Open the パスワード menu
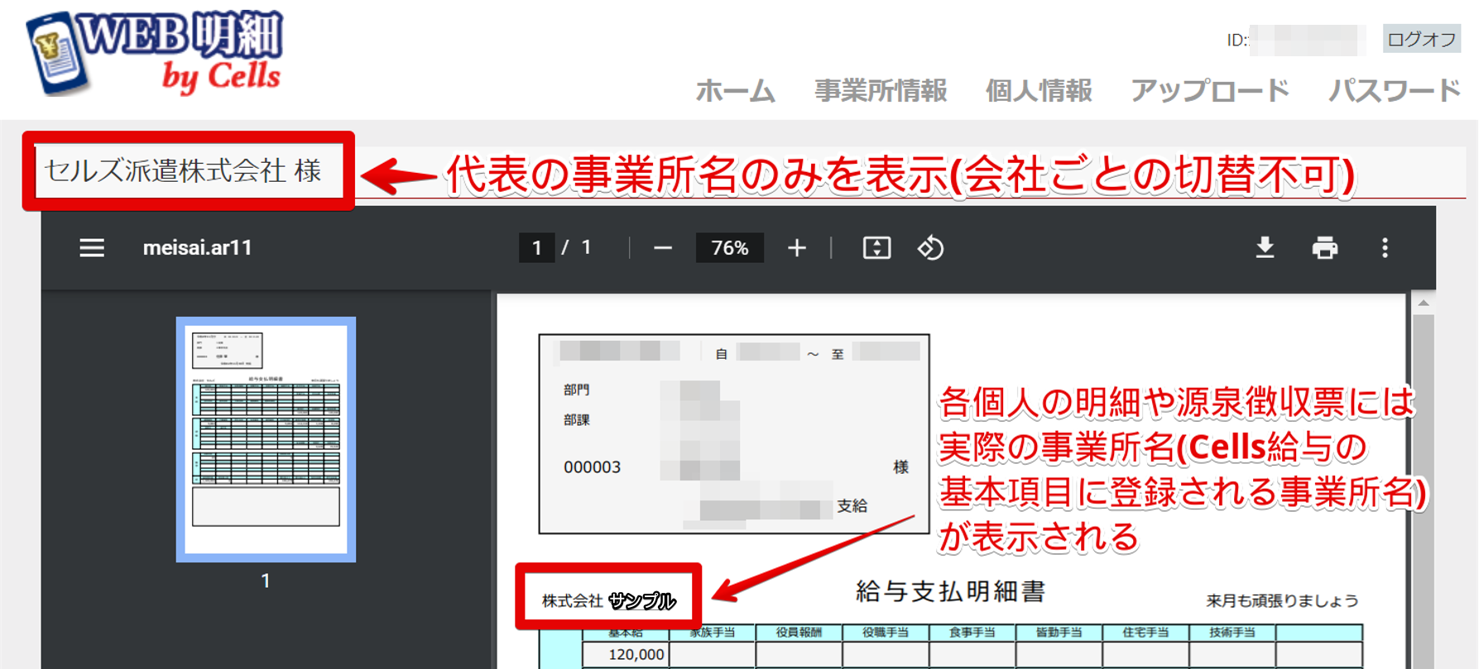 click(1394, 91)
